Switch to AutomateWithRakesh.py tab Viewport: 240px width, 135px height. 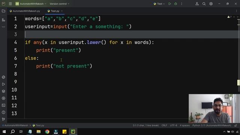click(x=25, y=11)
